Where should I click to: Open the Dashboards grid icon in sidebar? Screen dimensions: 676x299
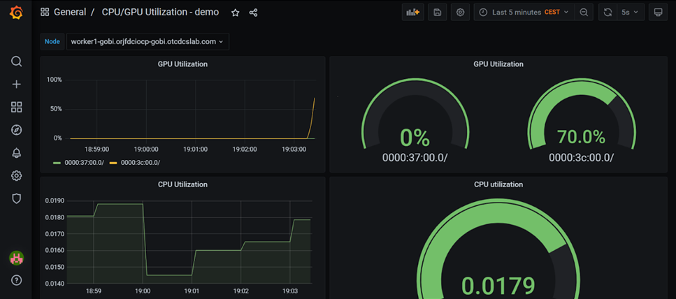click(x=16, y=107)
